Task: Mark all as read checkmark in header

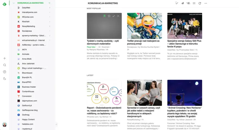Action: (177, 3)
